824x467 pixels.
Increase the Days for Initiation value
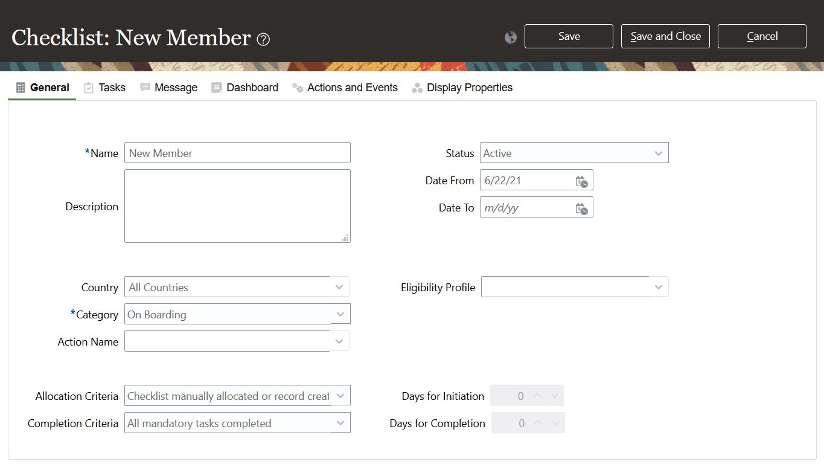[x=537, y=396]
